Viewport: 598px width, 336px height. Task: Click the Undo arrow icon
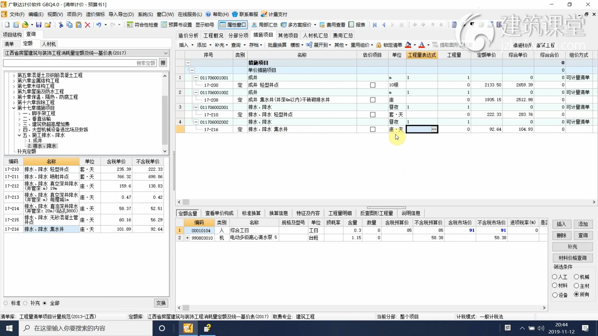pyautogui.click(x=98, y=25)
